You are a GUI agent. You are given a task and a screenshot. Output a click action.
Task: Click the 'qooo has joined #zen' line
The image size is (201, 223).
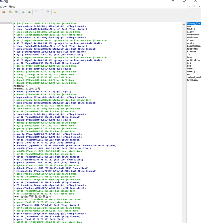45,174
